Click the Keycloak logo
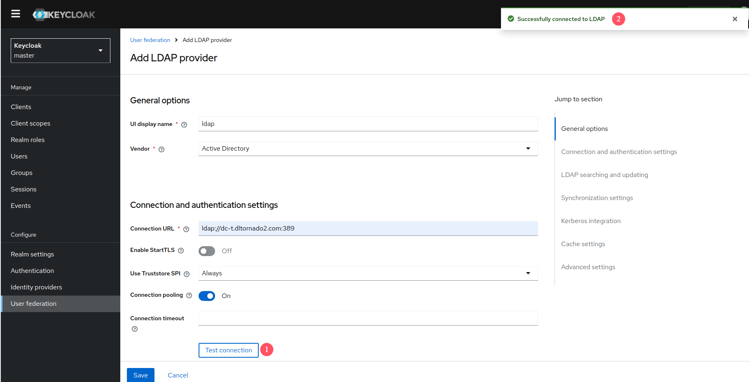 coord(64,15)
